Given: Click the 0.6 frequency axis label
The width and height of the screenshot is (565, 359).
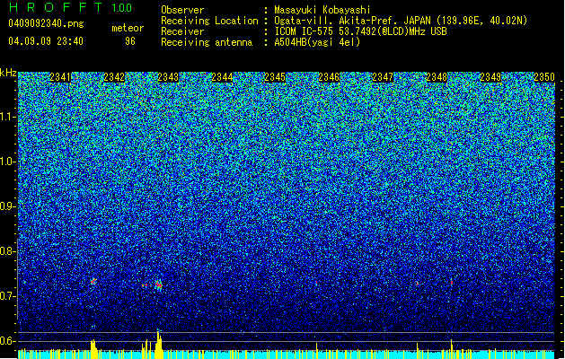Looking at the screenshot, I should pyautogui.click(x=8, y=341).
